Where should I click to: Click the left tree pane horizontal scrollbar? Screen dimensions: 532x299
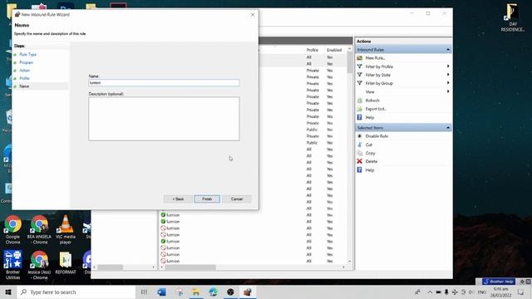[111, 267]
